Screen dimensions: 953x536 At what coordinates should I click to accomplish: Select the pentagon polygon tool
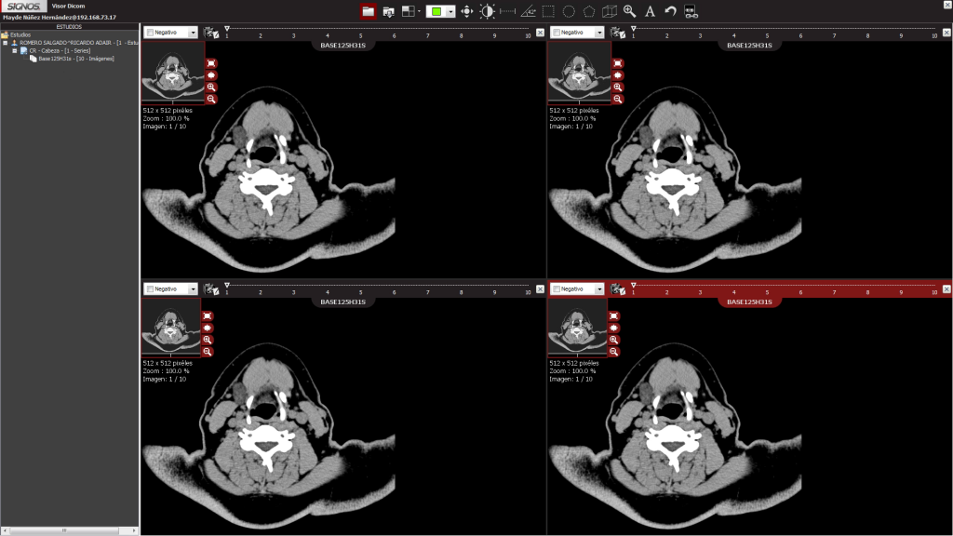tap(589, 11)
